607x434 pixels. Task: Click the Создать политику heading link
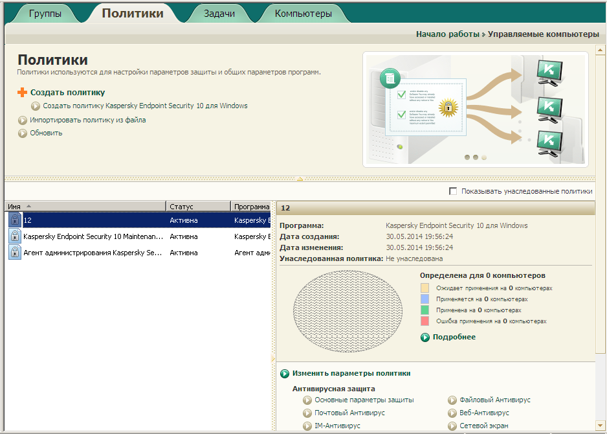point(68,92)
